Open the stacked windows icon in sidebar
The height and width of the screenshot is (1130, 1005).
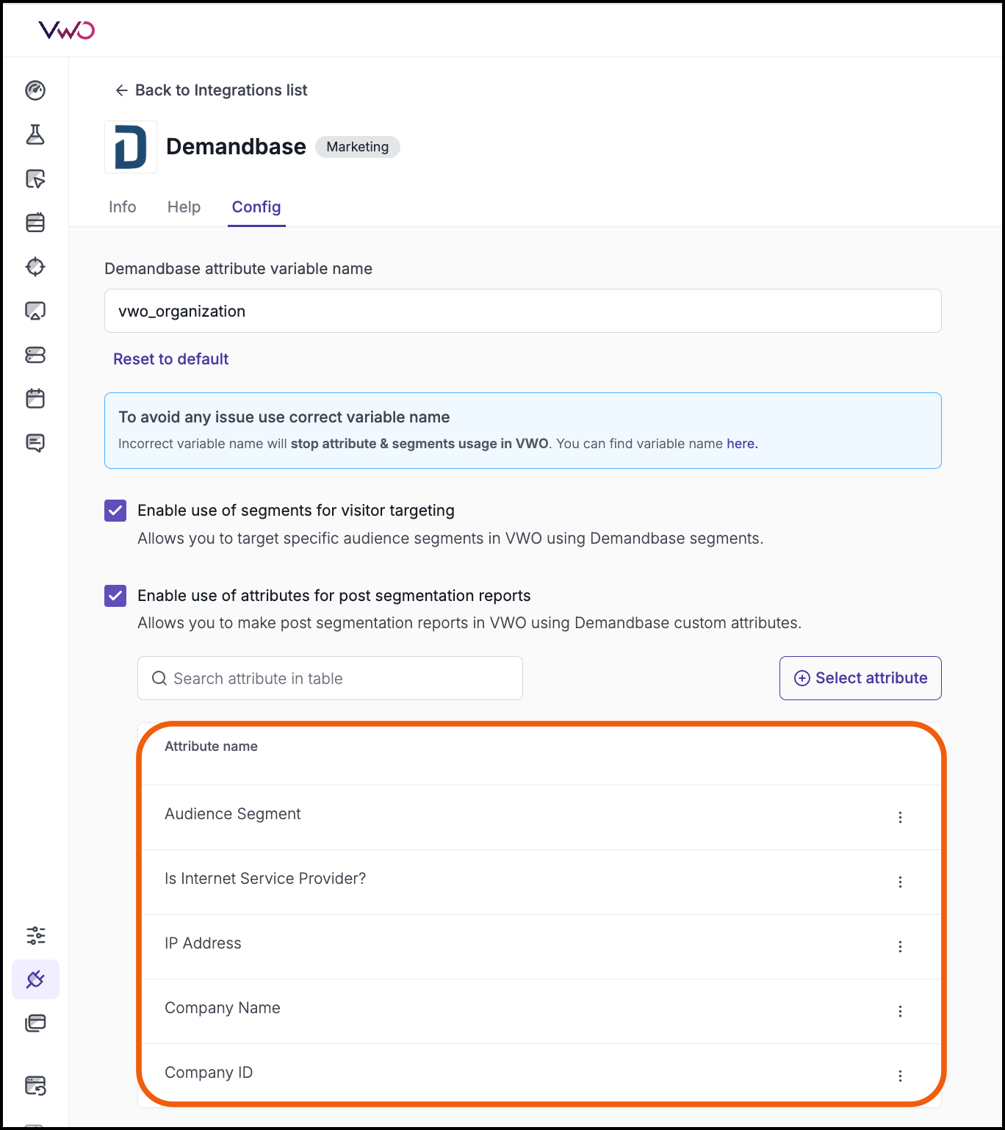click(35, 1023)
